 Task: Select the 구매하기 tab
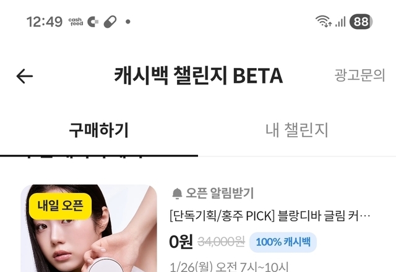pos(99,130)
